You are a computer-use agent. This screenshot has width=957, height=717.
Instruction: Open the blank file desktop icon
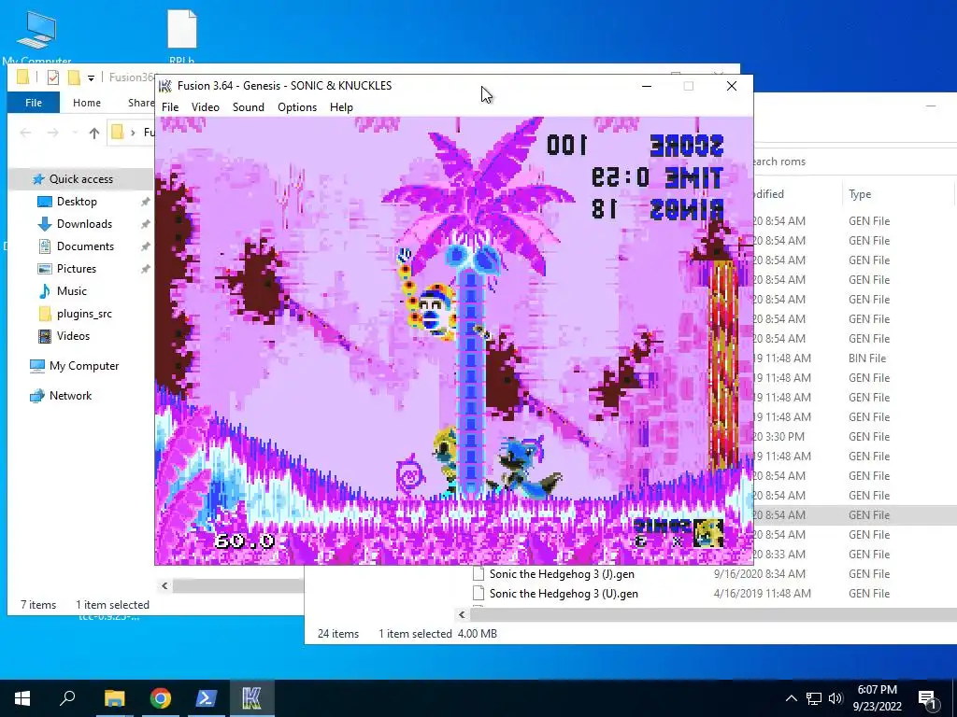(182, 36)
